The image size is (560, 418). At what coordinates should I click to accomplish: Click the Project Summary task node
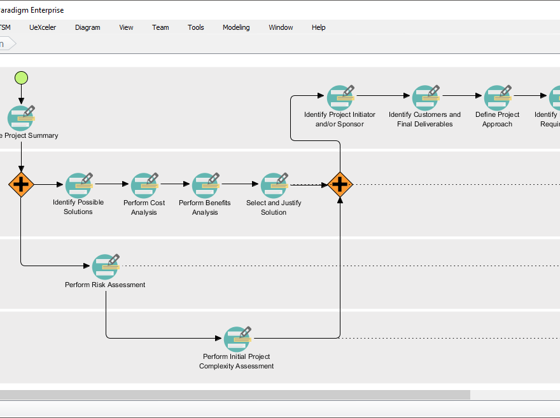click(21, 118)
